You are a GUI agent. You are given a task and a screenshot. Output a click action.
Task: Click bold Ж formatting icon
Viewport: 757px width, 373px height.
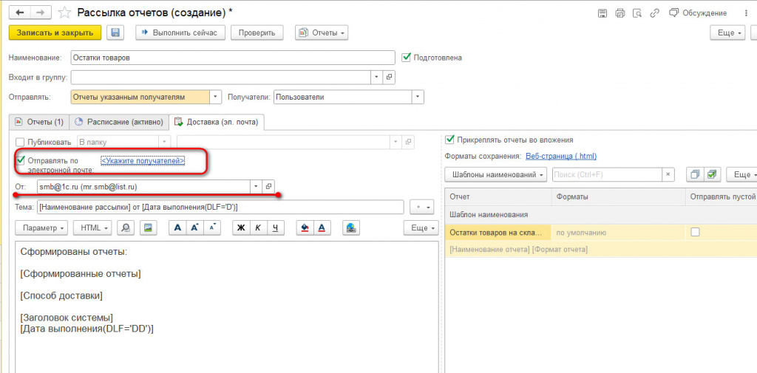click(242, 227)
